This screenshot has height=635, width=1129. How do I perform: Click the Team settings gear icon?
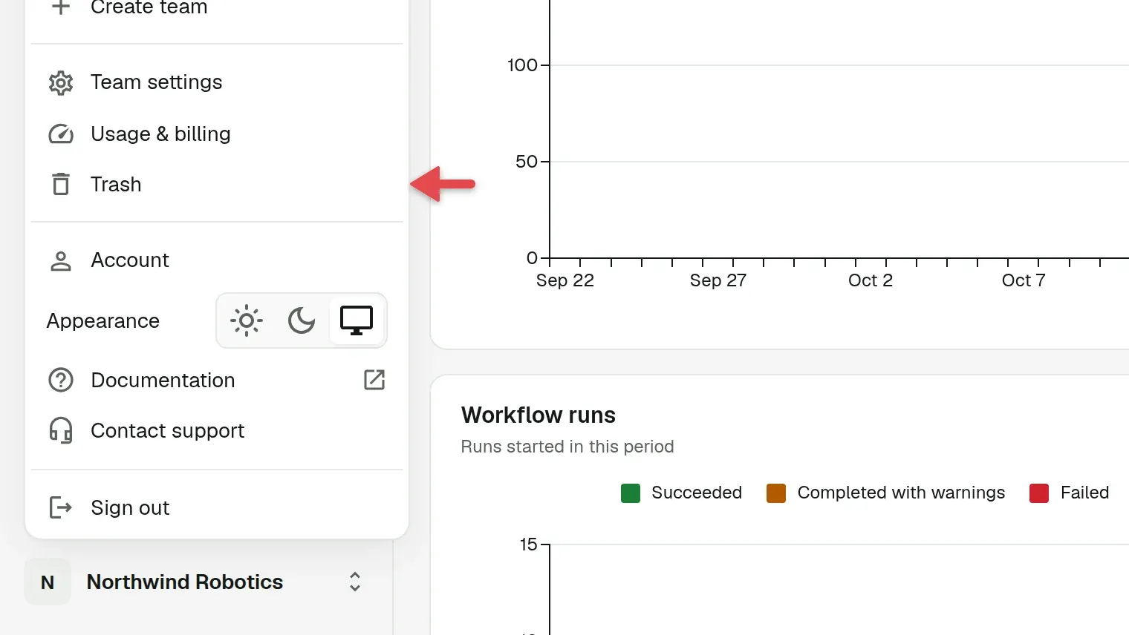[61, 82]
